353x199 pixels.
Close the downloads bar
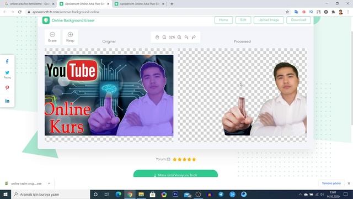click(349, 184)
